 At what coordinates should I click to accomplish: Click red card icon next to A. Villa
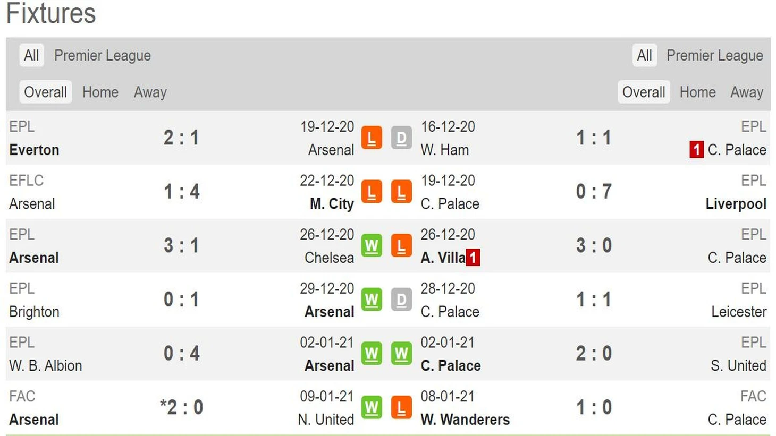tap(473, 258)
